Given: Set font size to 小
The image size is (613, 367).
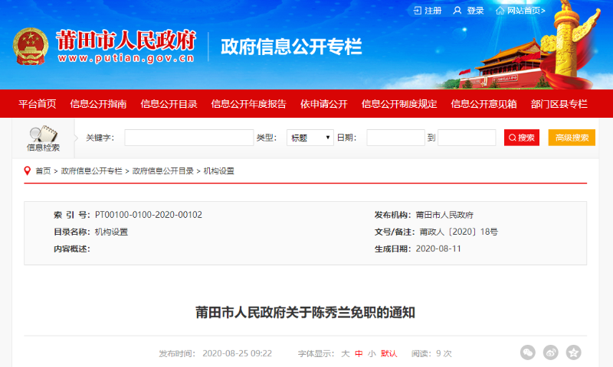Looking at the screenshot, I should pyautogui.click(x=371, y=353).
